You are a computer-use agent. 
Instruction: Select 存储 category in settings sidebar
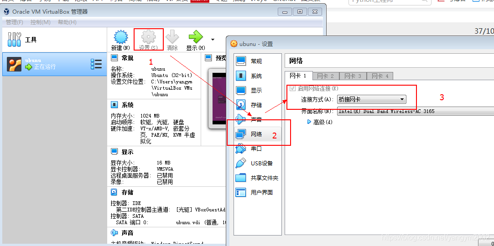click(258, 105)
